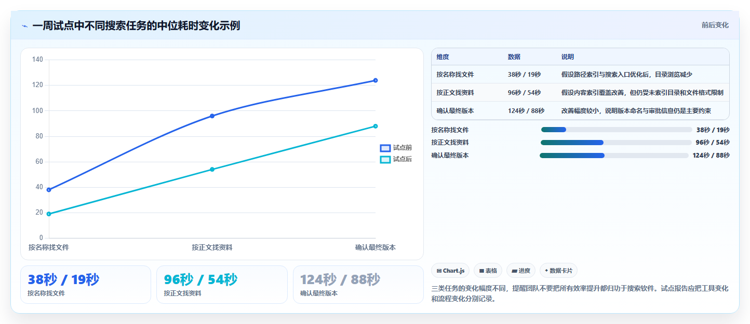Image resolution: width=750 pixels, height=324 pixels.
Task: Click the description starting 假设内容索引覆盖改善
Action: click(642, 93)
